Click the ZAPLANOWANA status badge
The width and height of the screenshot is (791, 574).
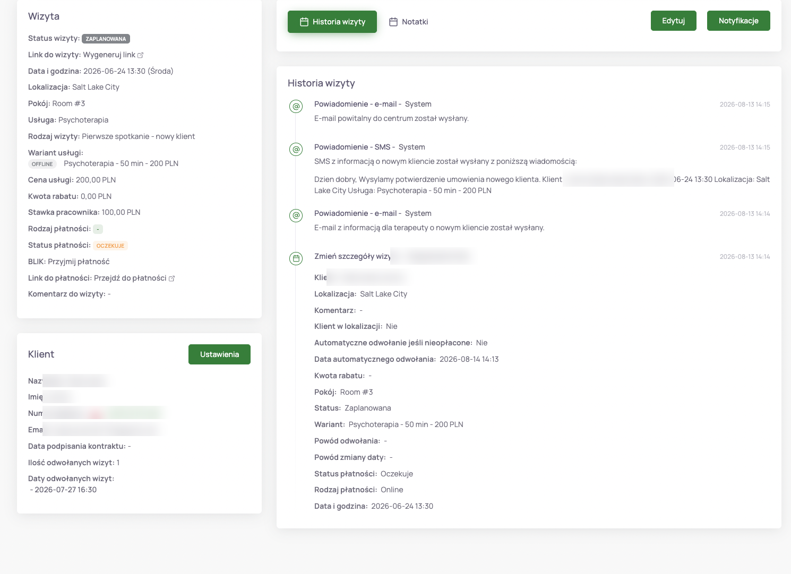(x=106, y=39)
